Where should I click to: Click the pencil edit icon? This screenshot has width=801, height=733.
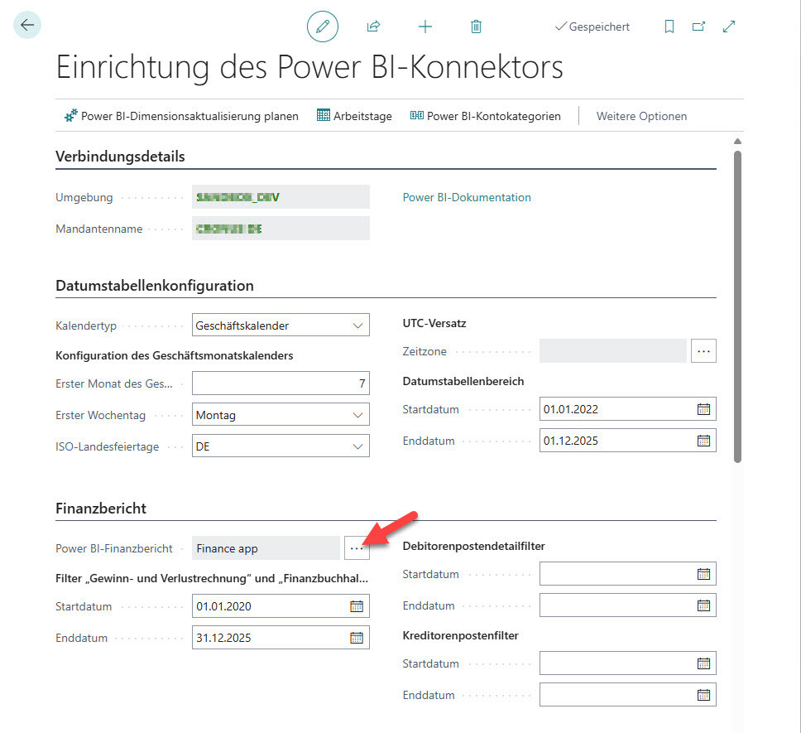[323, 27]
